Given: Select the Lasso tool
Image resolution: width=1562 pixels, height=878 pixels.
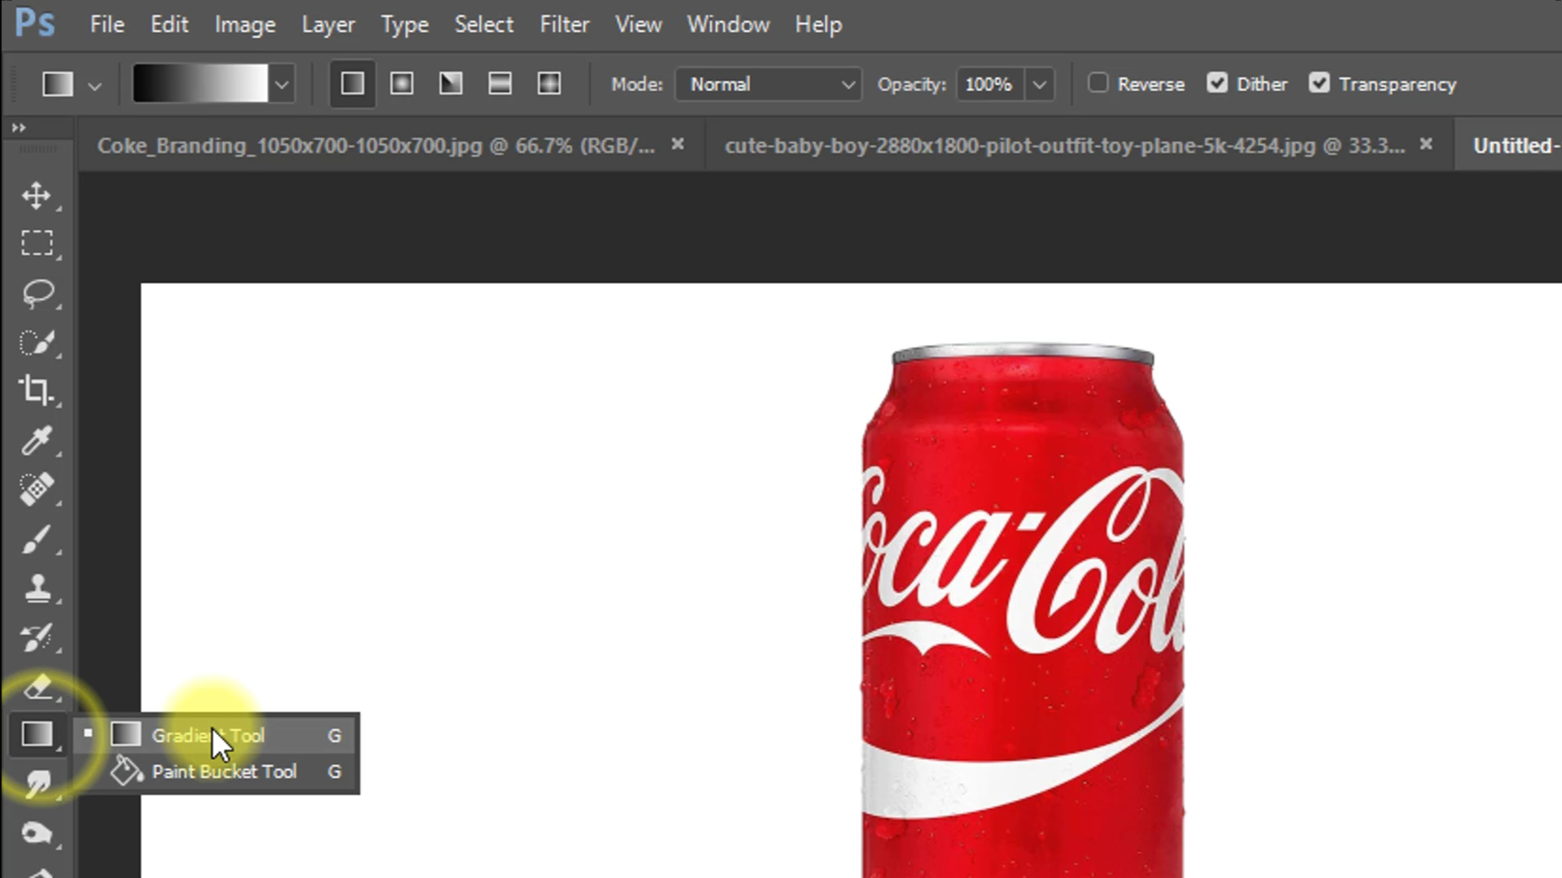Looking at the screenshot, I should coord(36,293).
